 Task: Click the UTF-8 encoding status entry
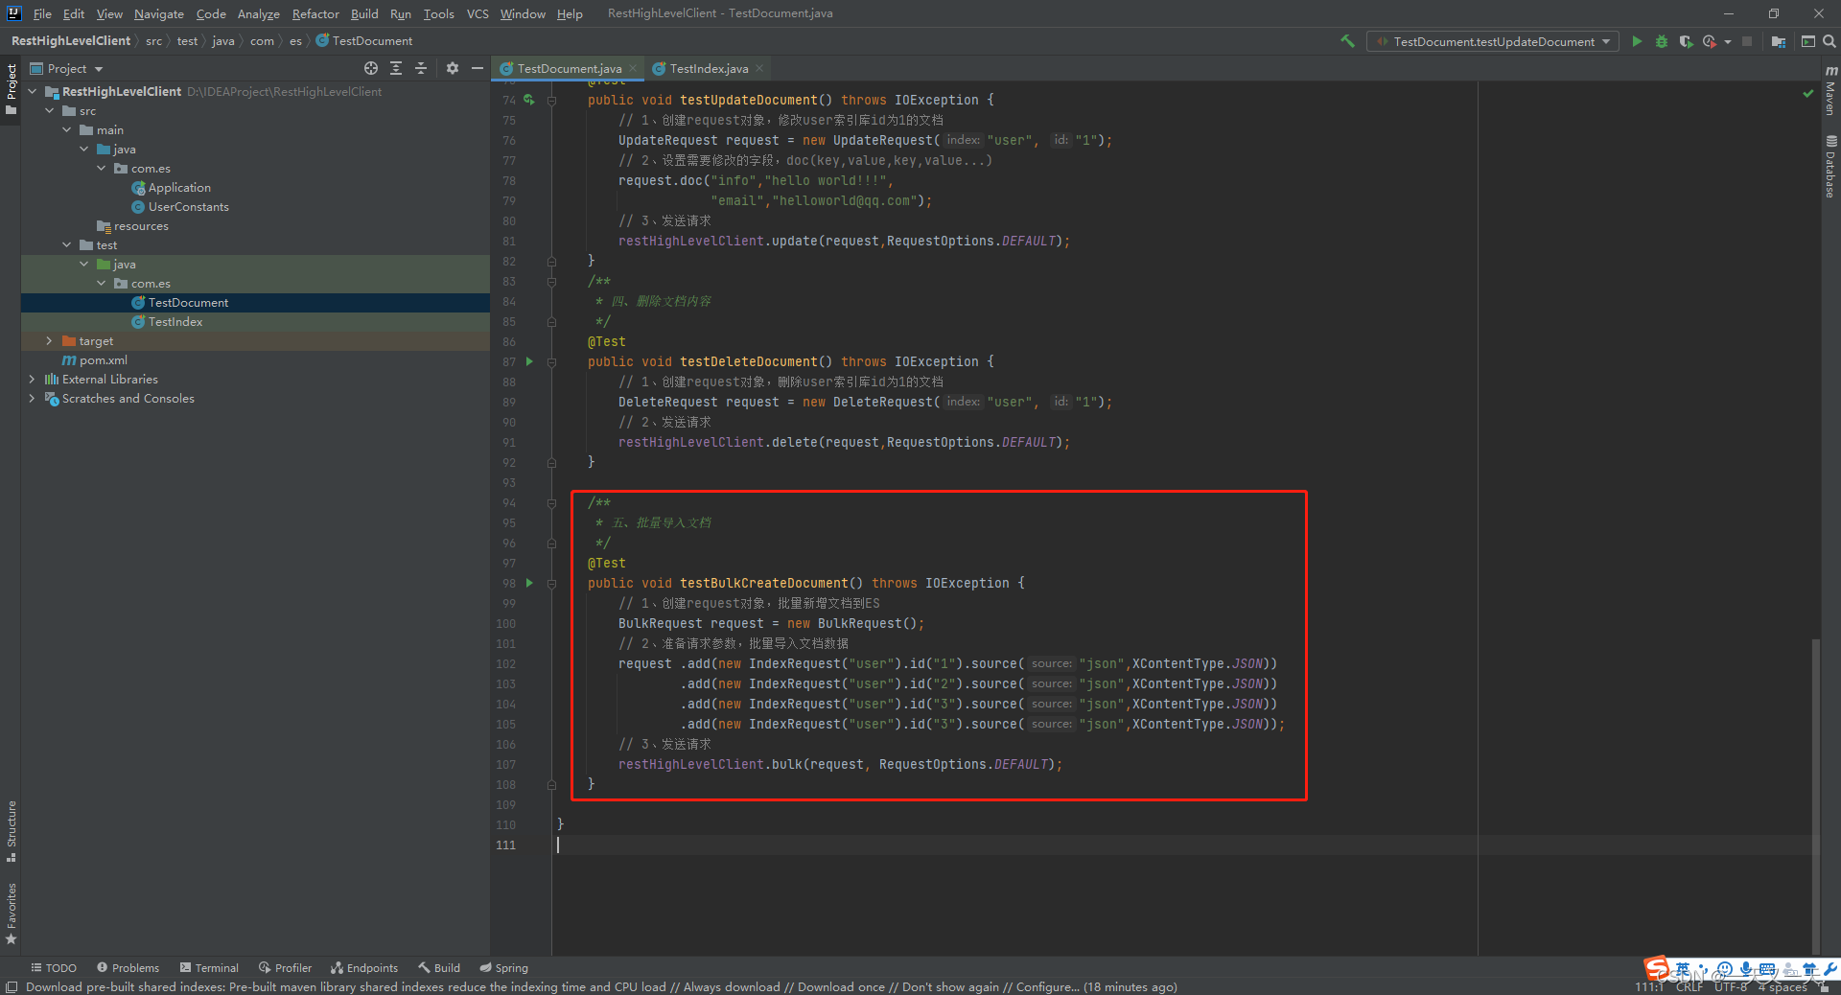click(x=1731, y=987)
